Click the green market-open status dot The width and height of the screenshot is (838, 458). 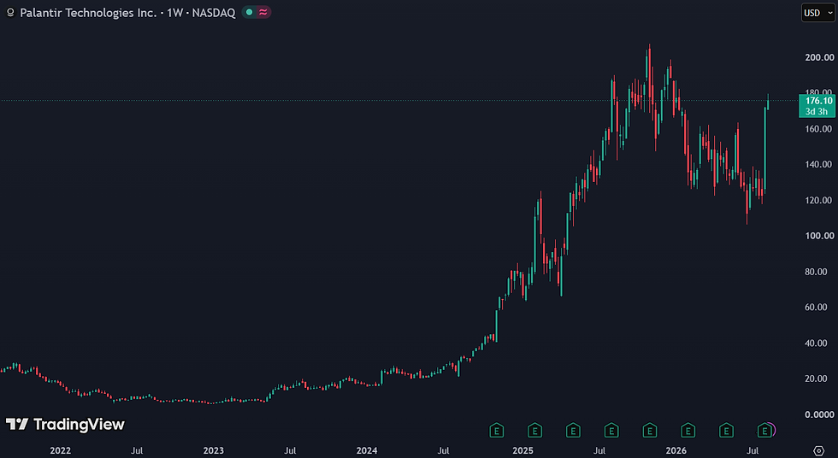(249, 12)
